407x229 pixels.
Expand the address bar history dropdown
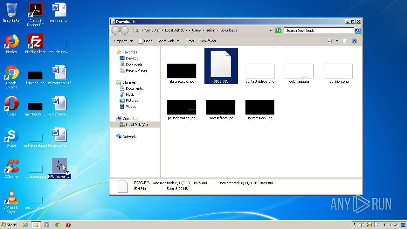[x=271, y=31]
